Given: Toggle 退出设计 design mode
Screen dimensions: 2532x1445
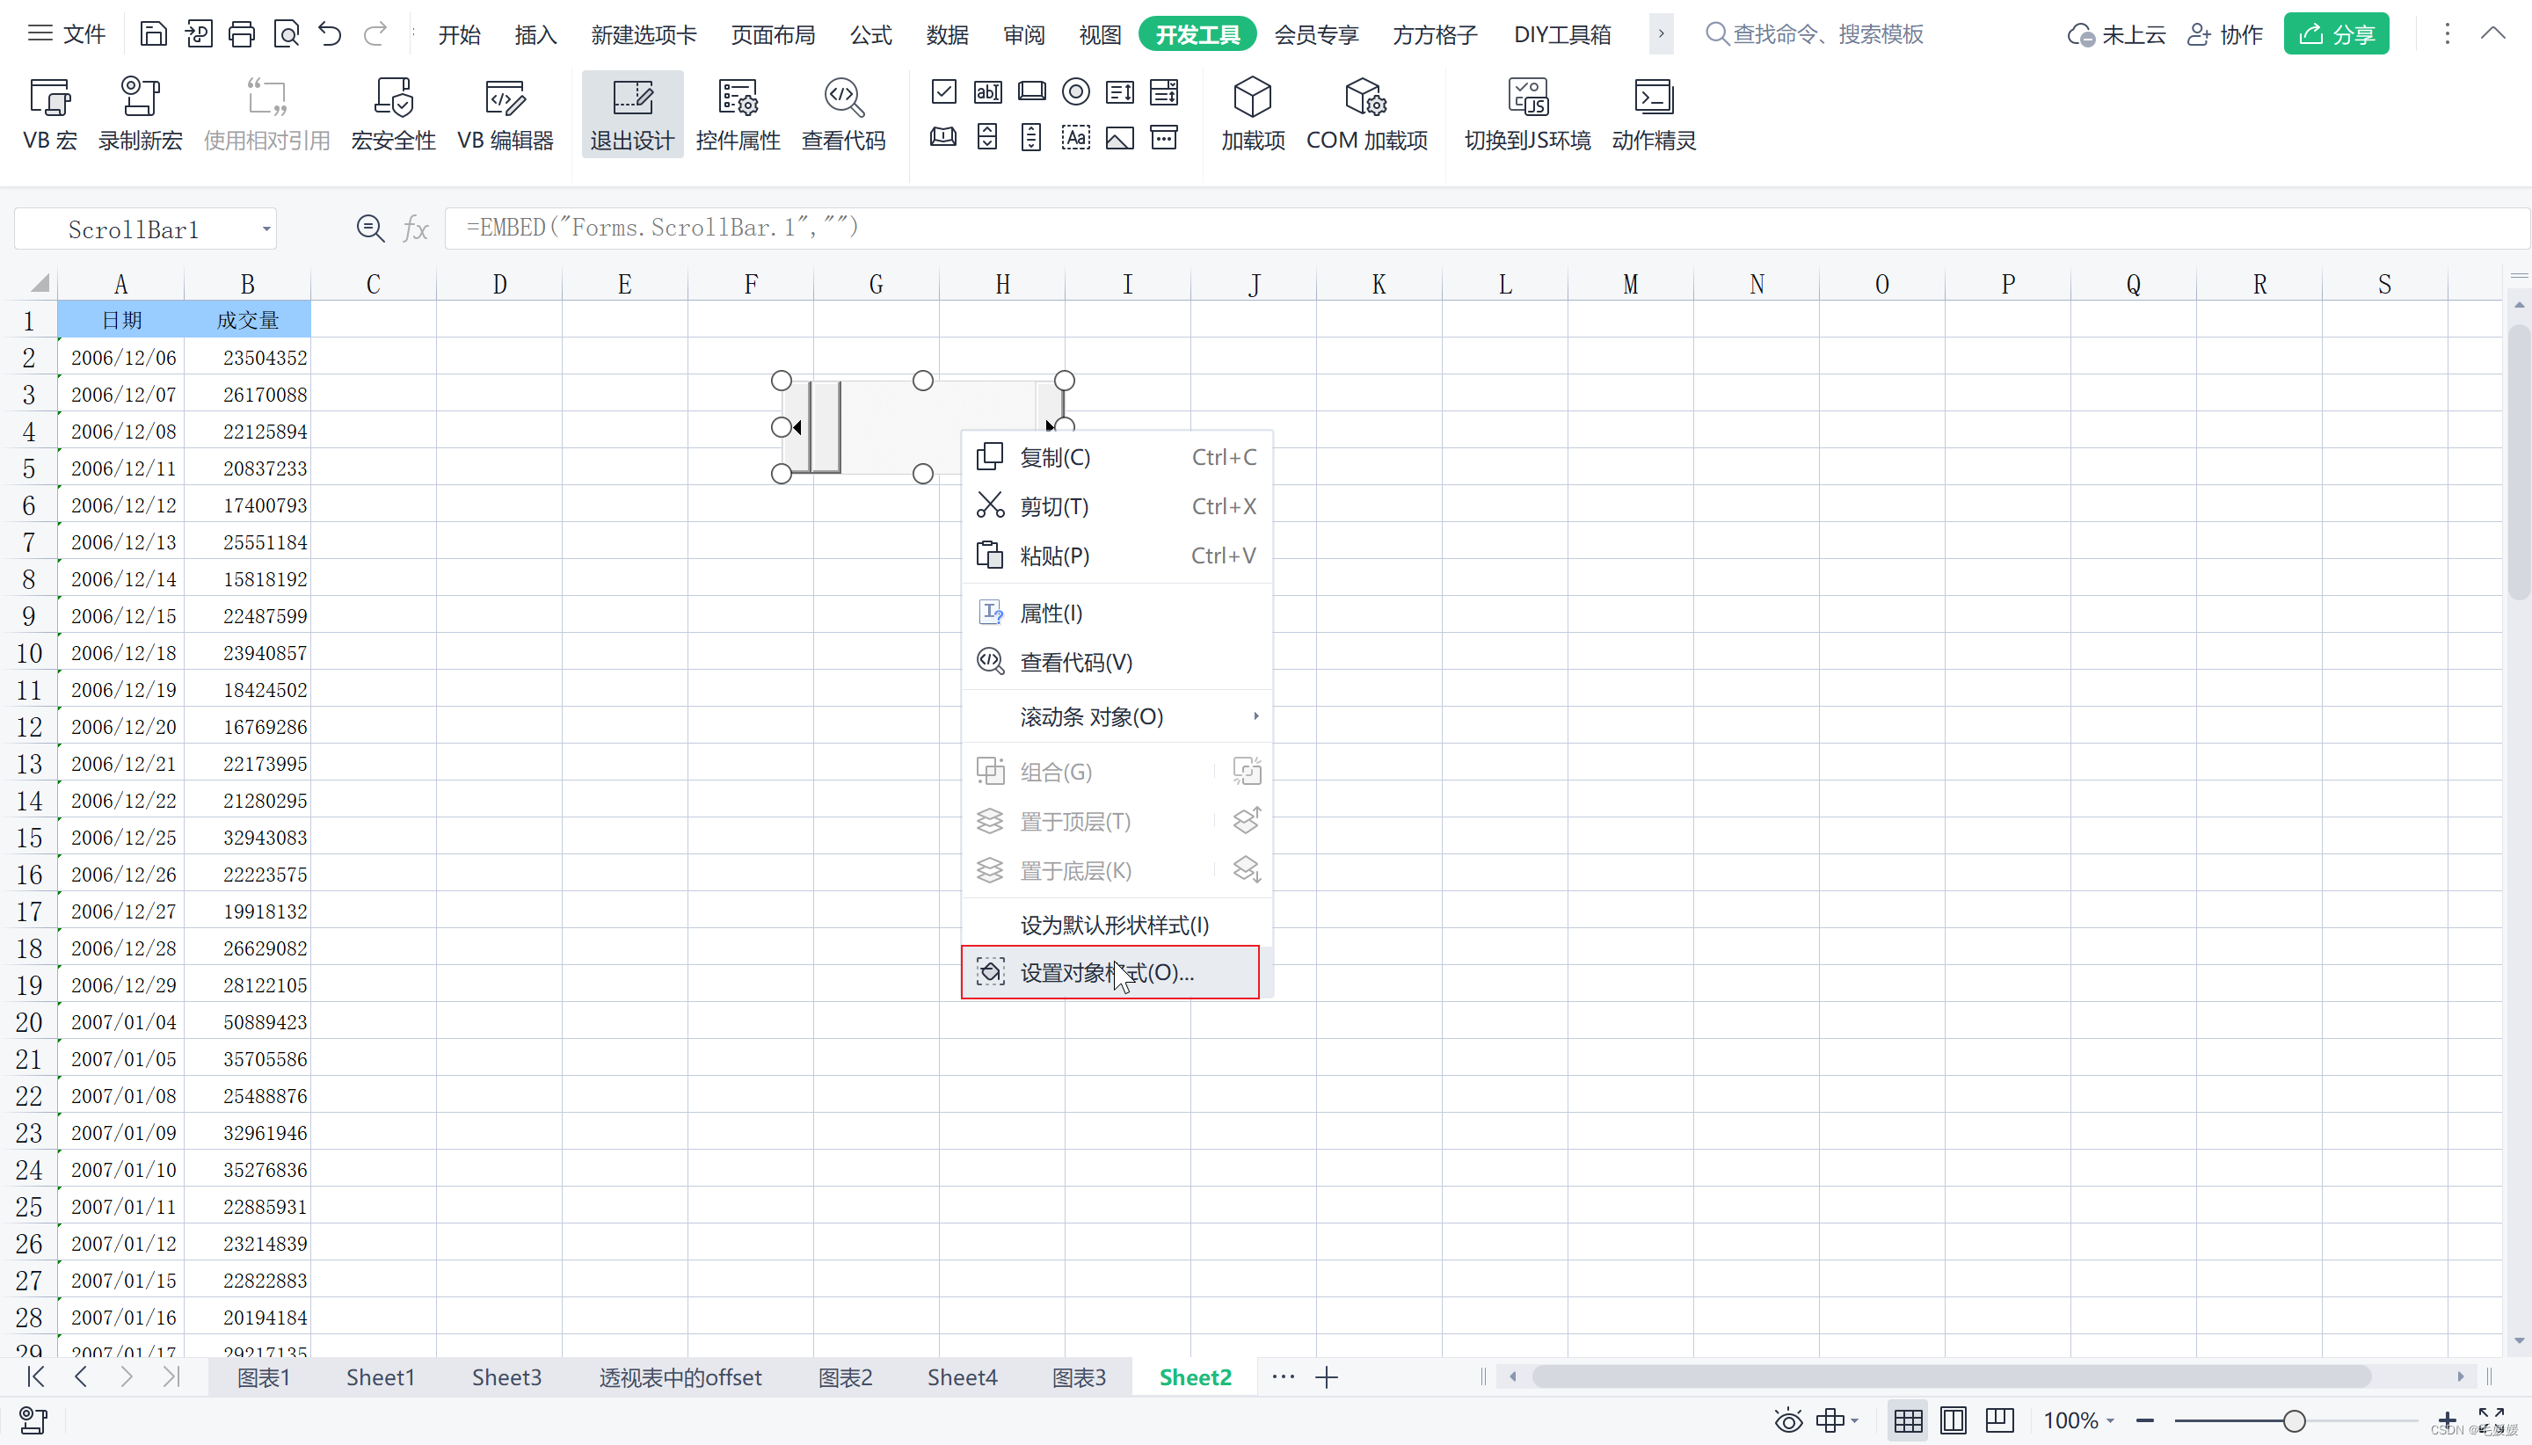Looking at the screenshot, I should pos(632,114).
